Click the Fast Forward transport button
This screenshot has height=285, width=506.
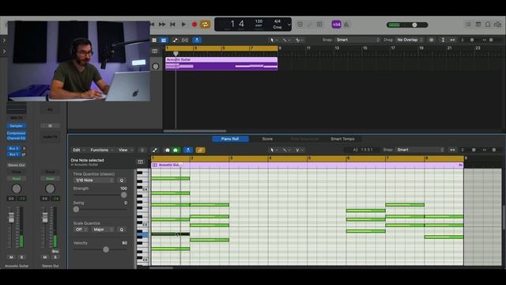click(x=162, y=25)
